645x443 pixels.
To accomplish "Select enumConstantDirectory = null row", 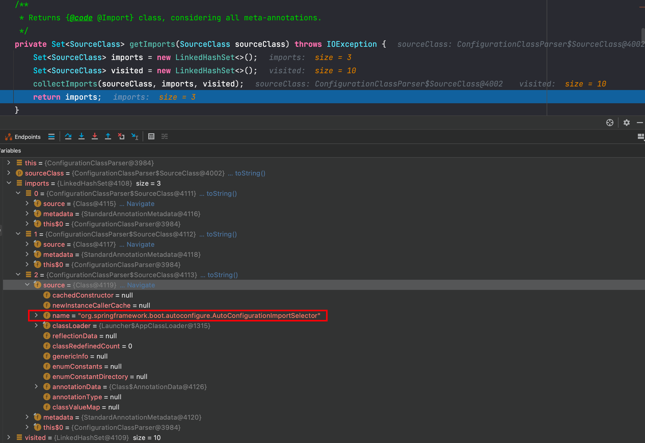I will click(324, 377).
